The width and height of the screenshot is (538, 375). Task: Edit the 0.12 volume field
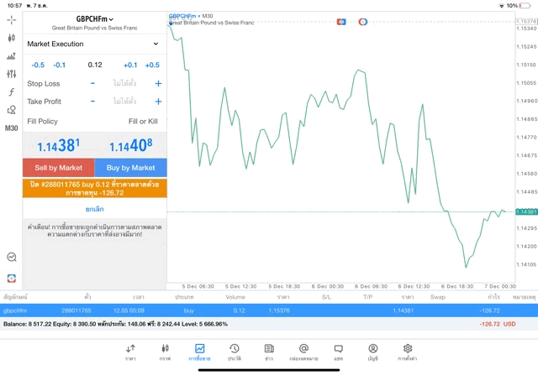coord(95,65)
